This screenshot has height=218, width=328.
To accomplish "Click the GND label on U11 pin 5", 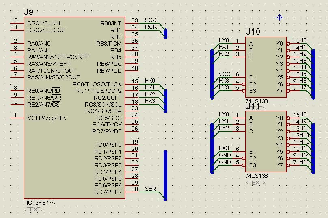I will 224,162.
